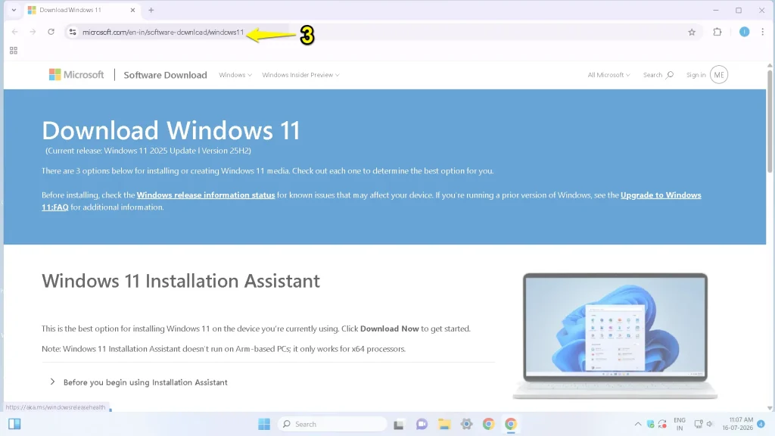Open the network tray icon
Image resolution: width=775 pixels, height=436 pixels.
click(699, 424)
